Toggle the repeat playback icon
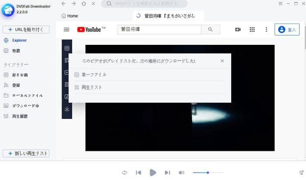 [125, 173]
